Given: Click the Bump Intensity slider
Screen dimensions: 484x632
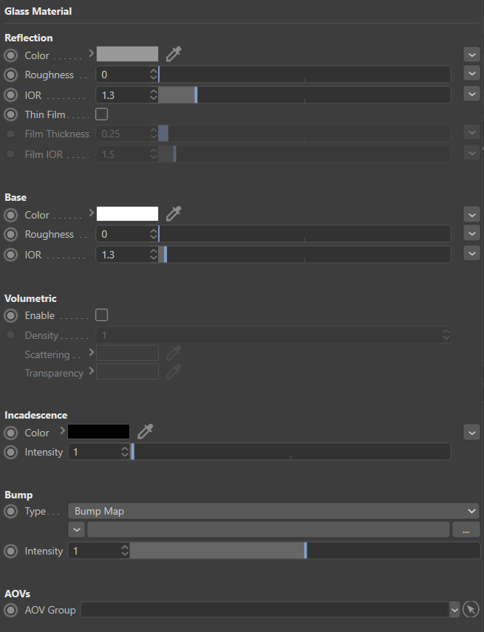Looking at the screenshot, I should pyautogui.click(x=304, y=551).
